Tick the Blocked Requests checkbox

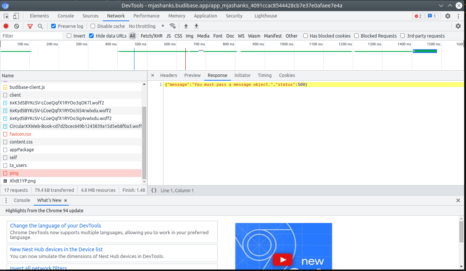click(356, 36)
